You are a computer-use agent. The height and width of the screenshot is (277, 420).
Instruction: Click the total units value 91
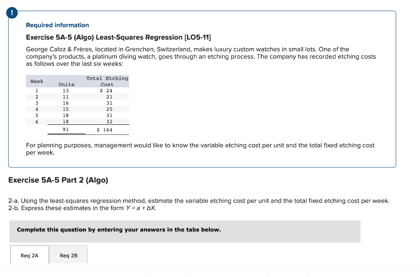(x=66, y=129)
